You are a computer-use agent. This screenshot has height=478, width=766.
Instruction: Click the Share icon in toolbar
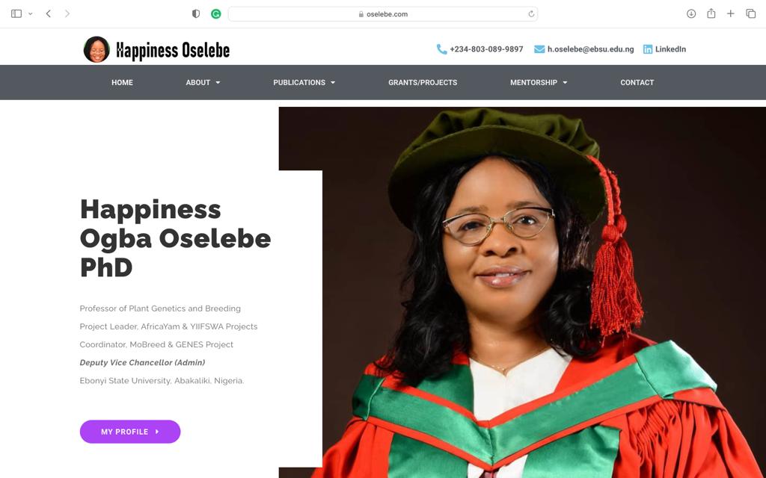pyautogui.click(x=711, y=13)
